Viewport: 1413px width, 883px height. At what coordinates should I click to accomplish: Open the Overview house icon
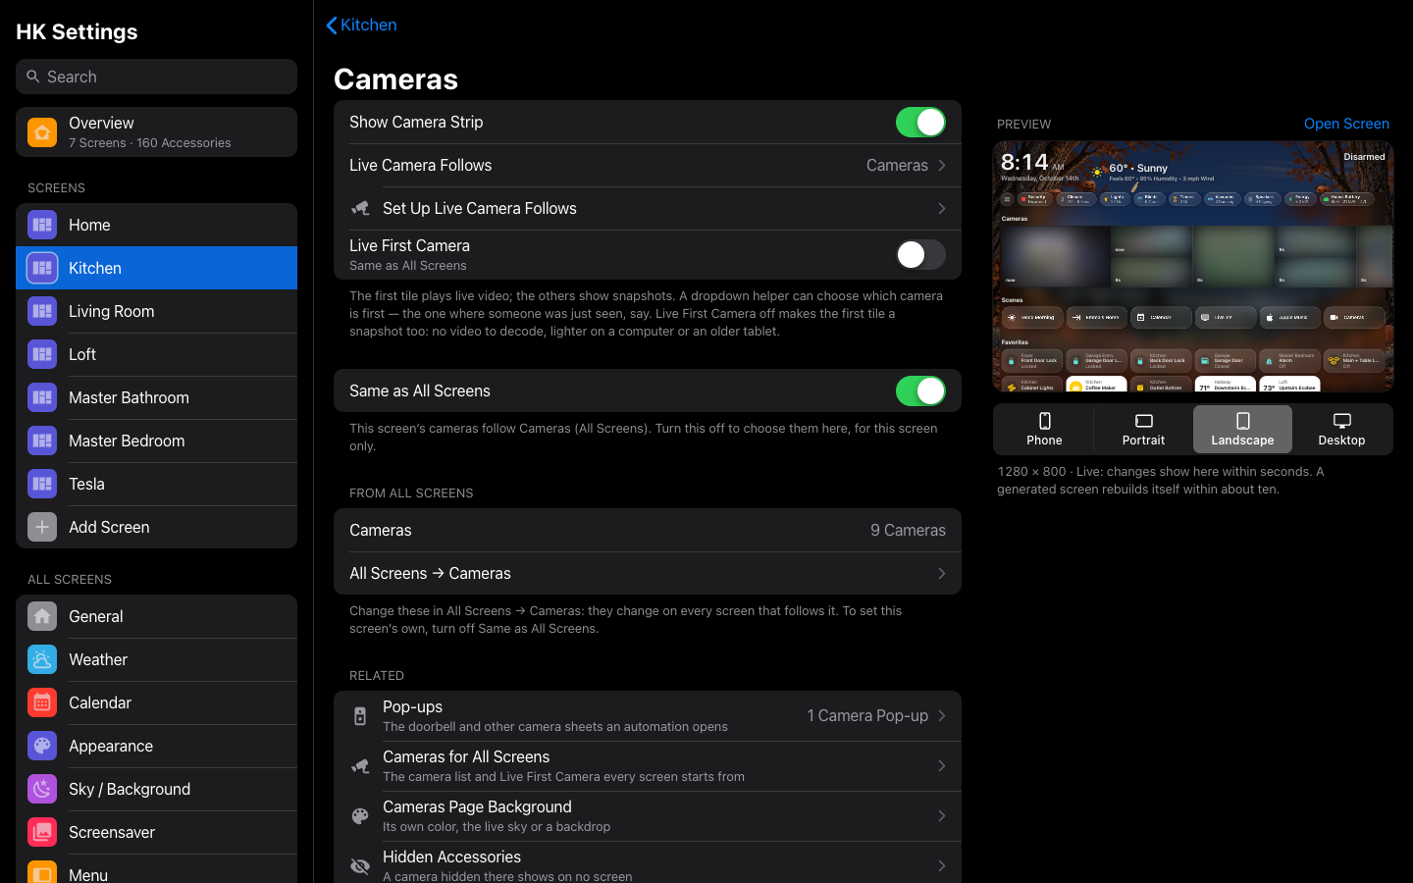(42, 132)
